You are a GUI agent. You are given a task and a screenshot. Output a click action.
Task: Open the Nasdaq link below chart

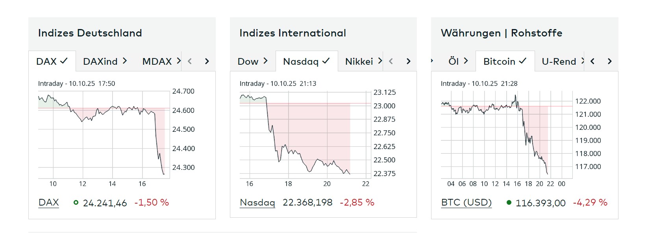click(x=257, y=202)
